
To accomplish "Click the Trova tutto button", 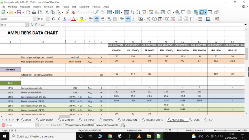I will [56, 125].
